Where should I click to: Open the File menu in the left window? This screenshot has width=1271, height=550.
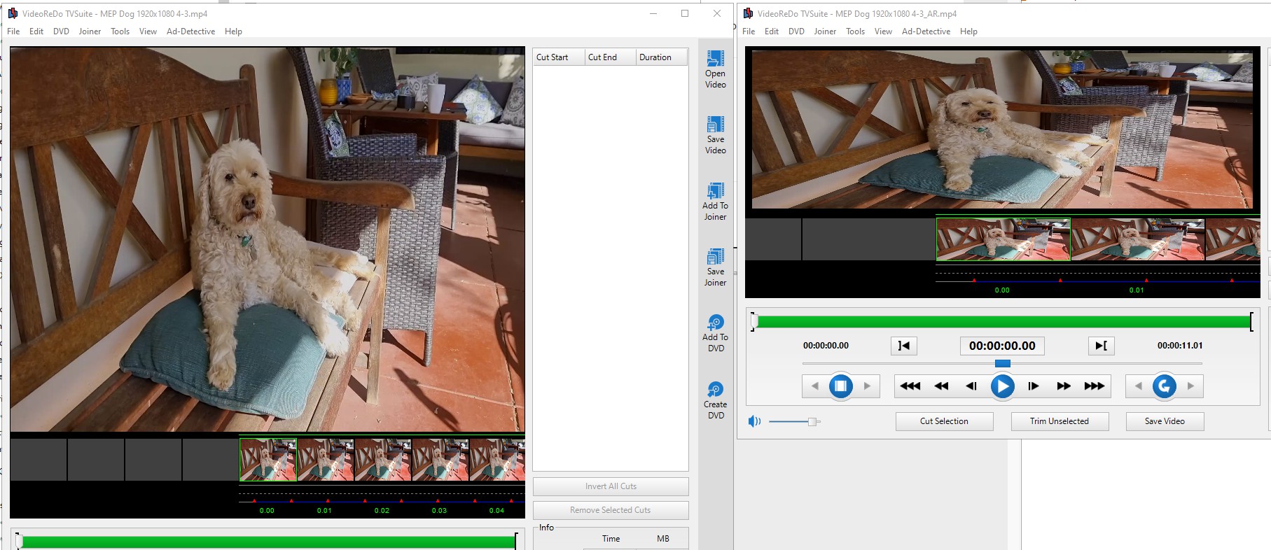point(13,31)
